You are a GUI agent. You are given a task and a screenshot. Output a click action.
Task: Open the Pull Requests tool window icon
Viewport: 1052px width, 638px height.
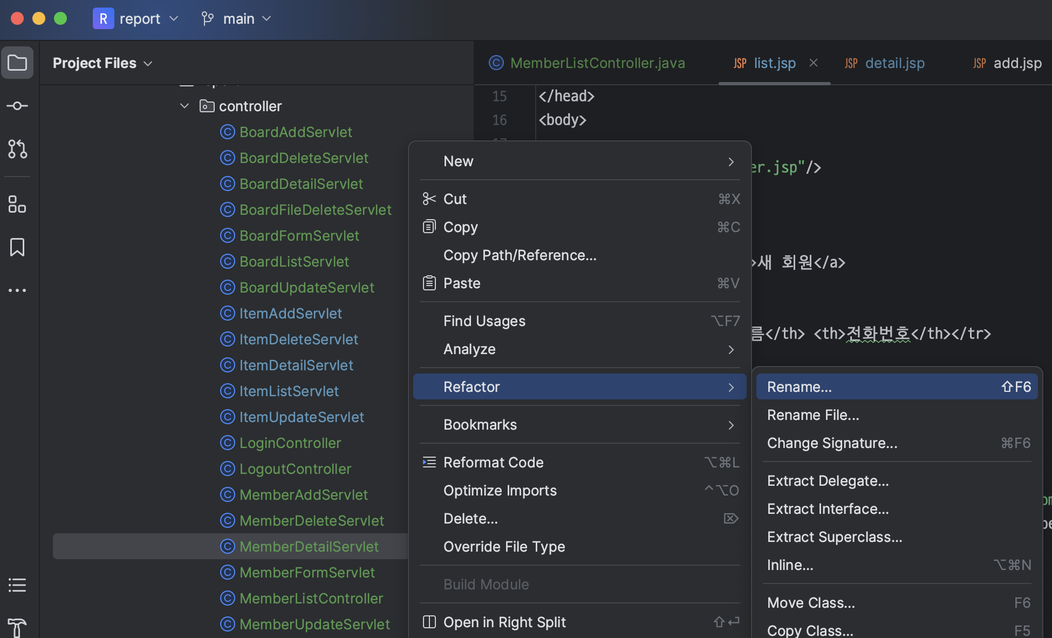17,149
